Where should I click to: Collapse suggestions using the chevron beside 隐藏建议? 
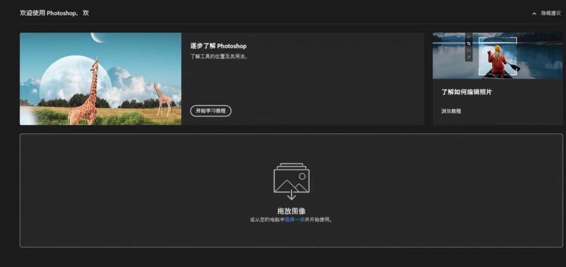[534, 14]
